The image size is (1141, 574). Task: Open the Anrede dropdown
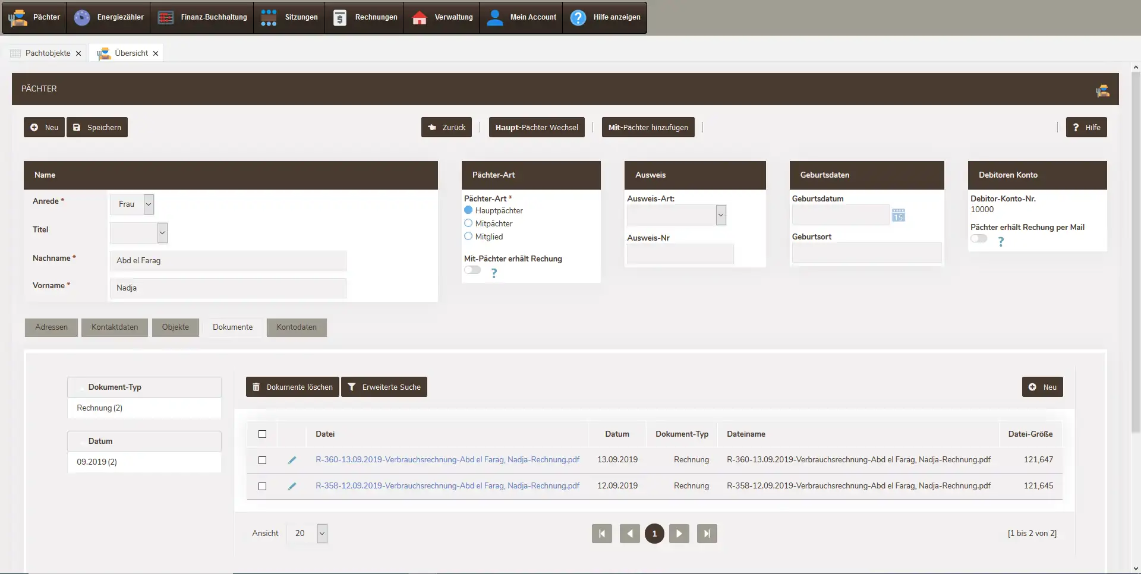[149, 204]
